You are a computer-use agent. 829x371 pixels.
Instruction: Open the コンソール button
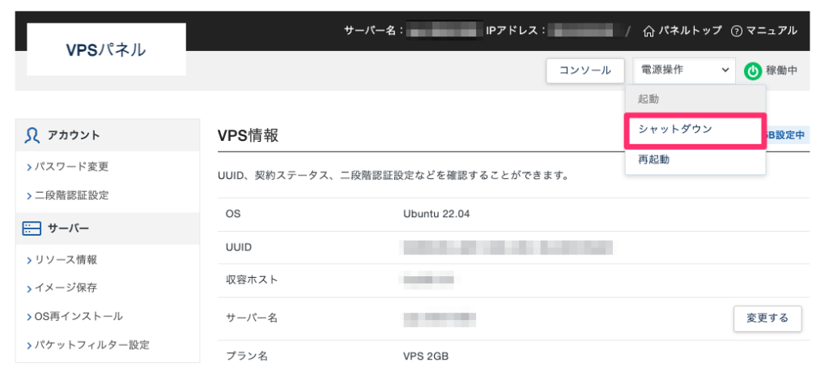585,70
